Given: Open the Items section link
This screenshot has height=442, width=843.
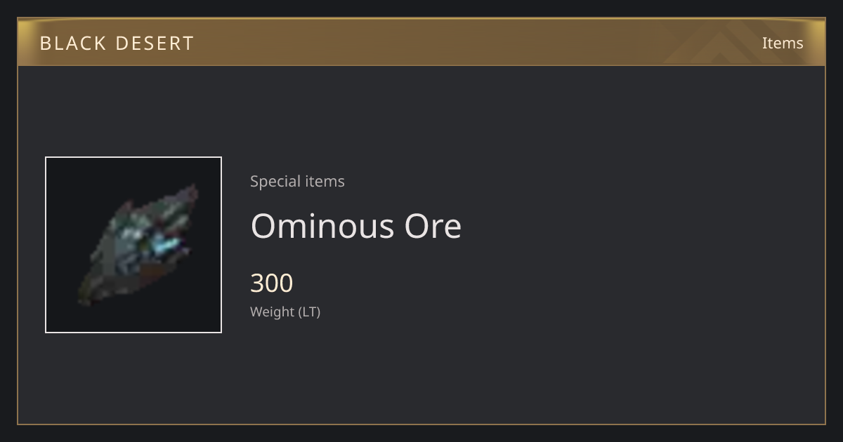Looking at the screenshot, I should [x=783, y=43].
